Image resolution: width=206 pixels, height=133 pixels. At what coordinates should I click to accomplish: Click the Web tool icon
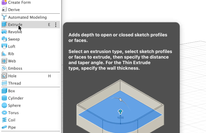[4, 61]
